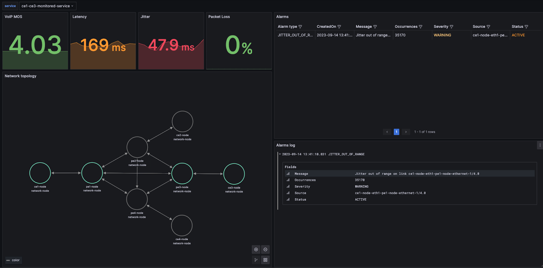Collapse the JITTER_OUT_OF_RANGE log entry
This screenshot has height=268, width=543.
coord(280,154)
